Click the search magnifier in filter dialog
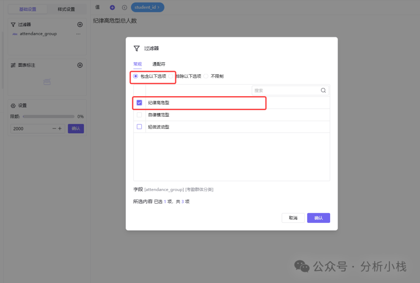420x283 pixels. [x=323, y=90]
